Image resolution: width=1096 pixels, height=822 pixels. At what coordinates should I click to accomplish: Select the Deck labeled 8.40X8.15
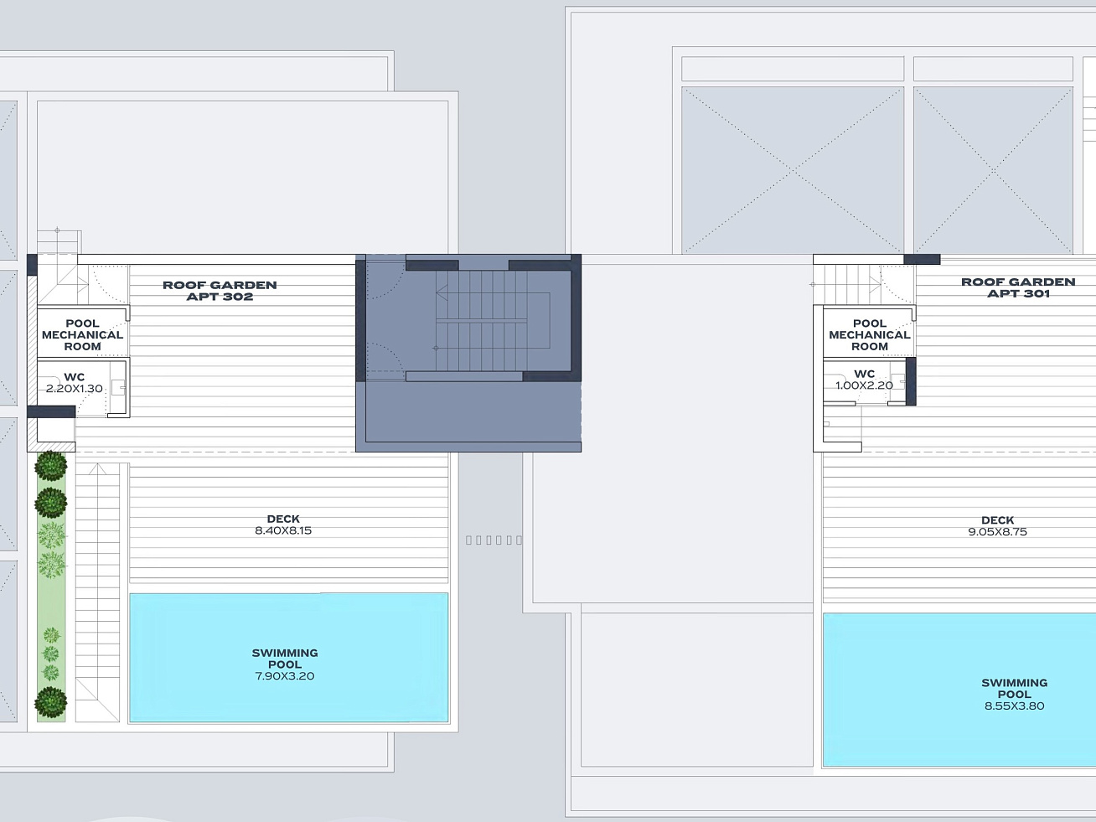click(x=283, y=525)
